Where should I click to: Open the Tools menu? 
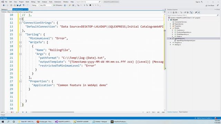[51, 2]
